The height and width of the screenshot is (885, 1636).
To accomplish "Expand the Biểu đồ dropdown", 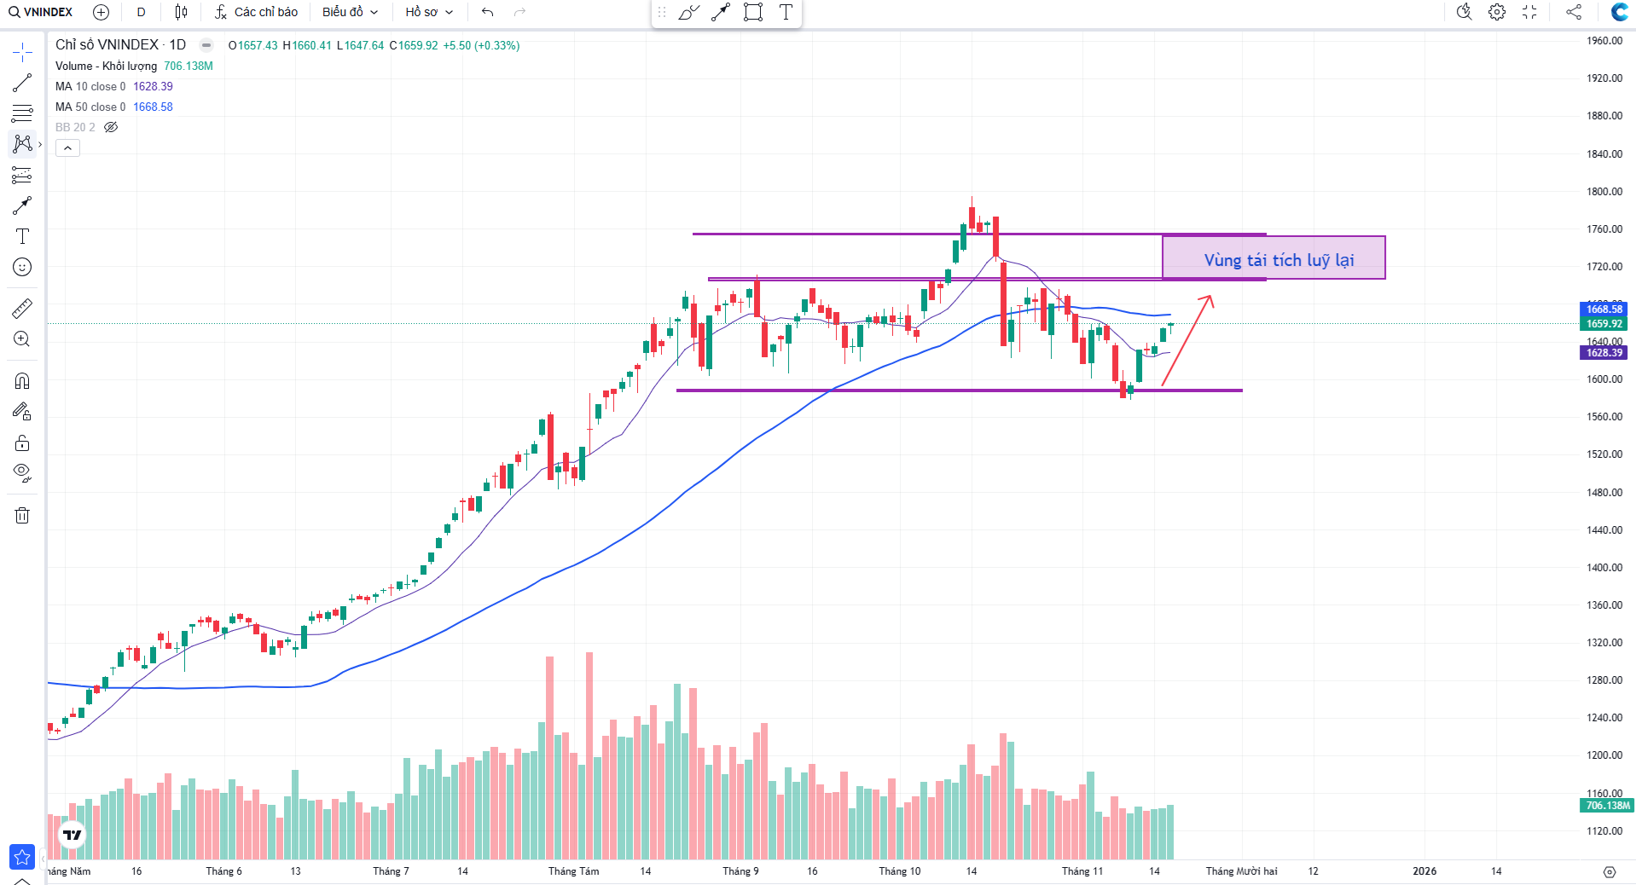I will pyautogui.click(x=350, y=12).
